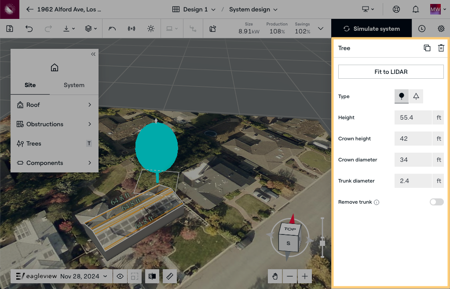Screen dimensions: 450x289
Task: Open the imagery date dropdown
Action: (84, 276)
